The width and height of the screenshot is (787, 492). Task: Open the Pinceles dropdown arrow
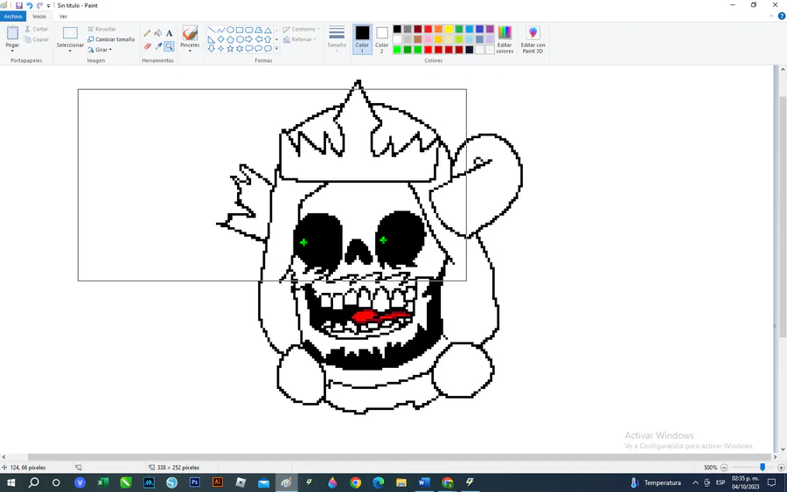pyautogui.click(x=190, y=51)
